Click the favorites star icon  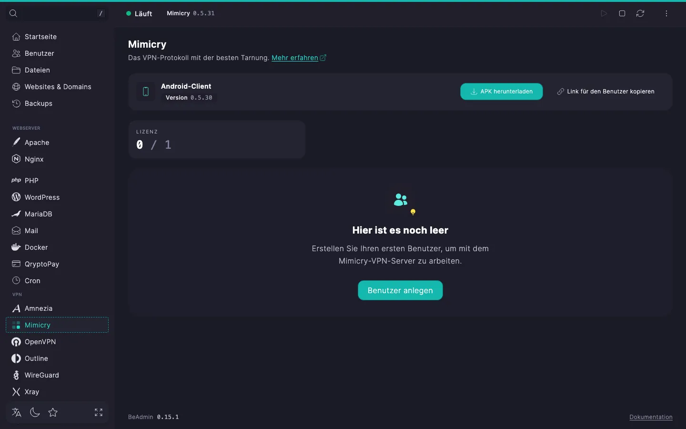53,412
